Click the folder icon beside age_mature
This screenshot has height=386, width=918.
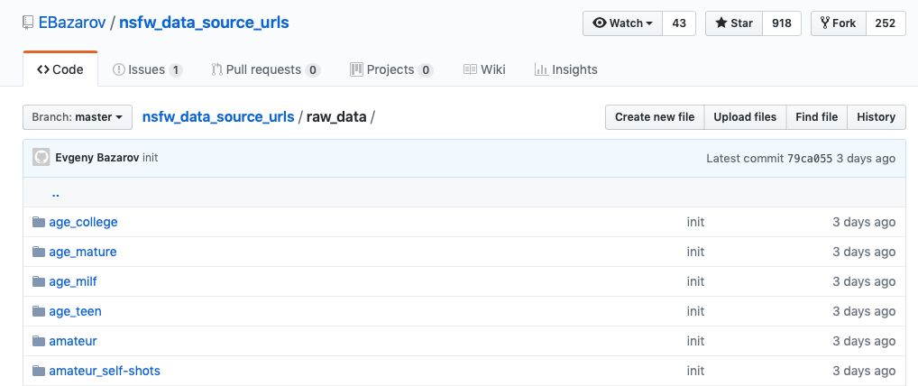38,252
